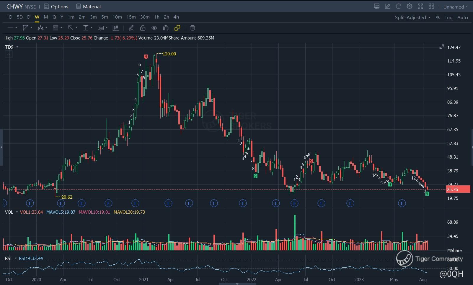Image resolution: width=473 pixels, height=285 pixels.
Task: Open the Material button
Action: 88,6
